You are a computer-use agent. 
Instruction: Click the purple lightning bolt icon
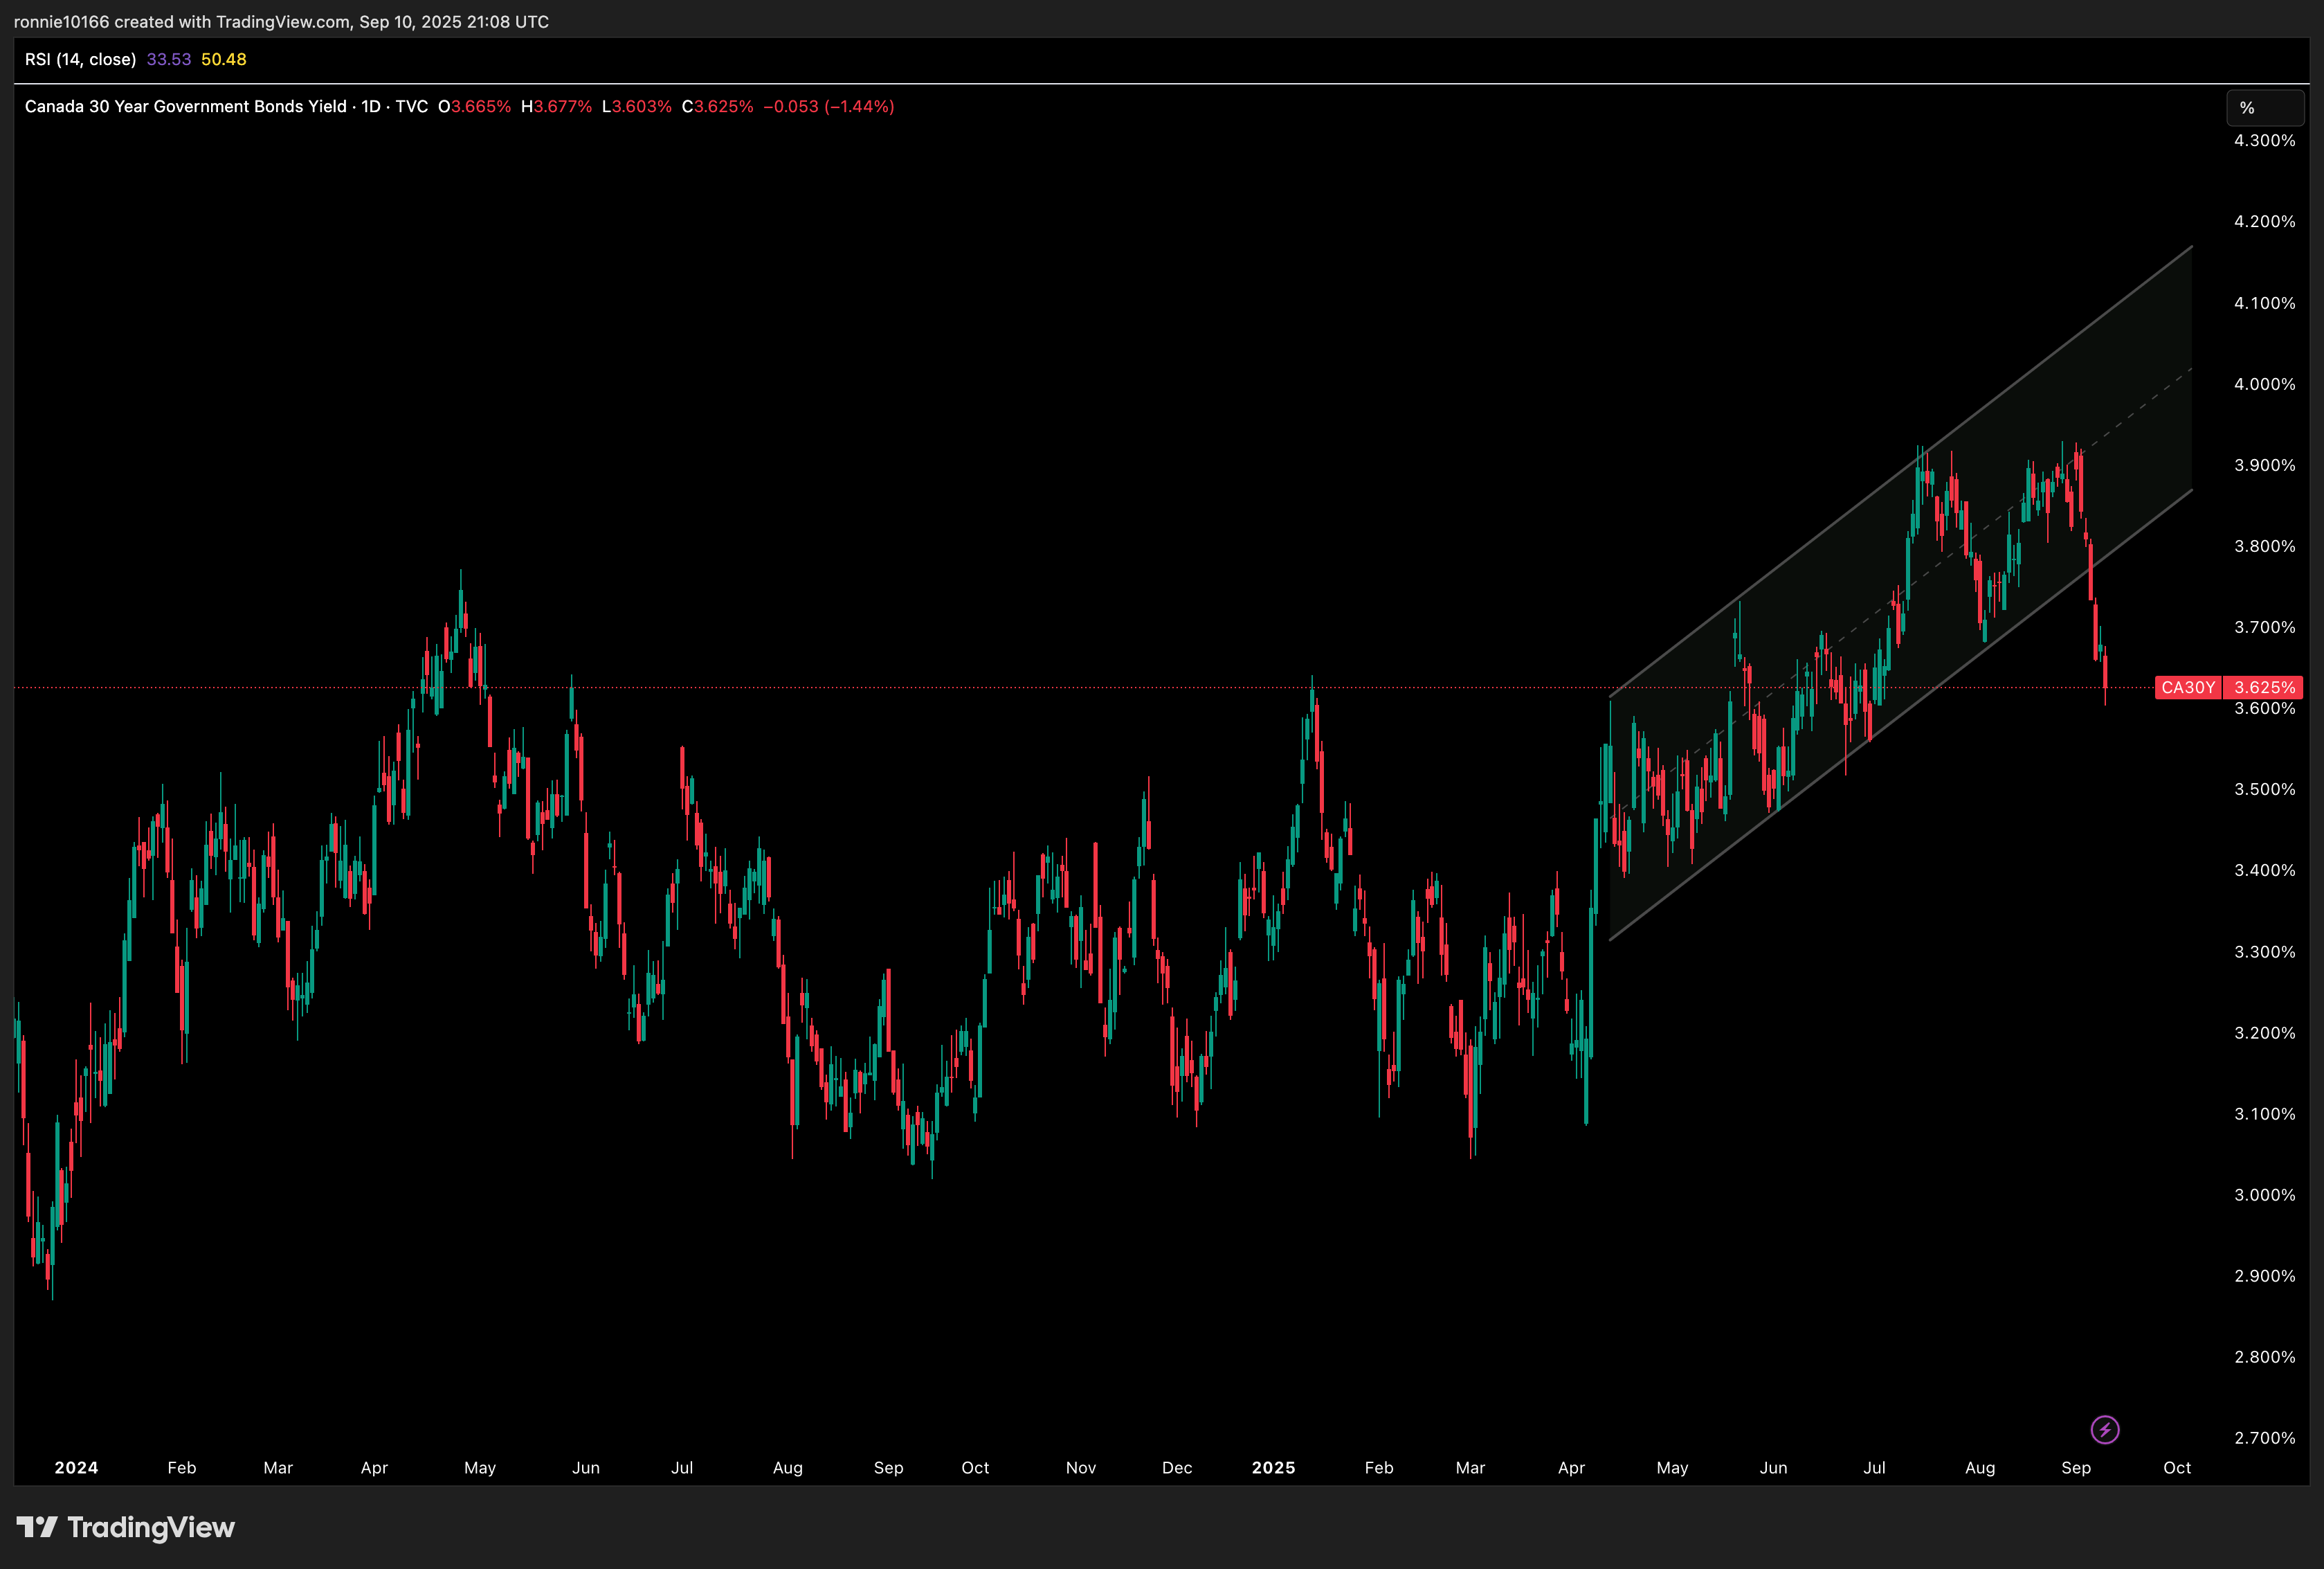(x=2104, y=1429)
